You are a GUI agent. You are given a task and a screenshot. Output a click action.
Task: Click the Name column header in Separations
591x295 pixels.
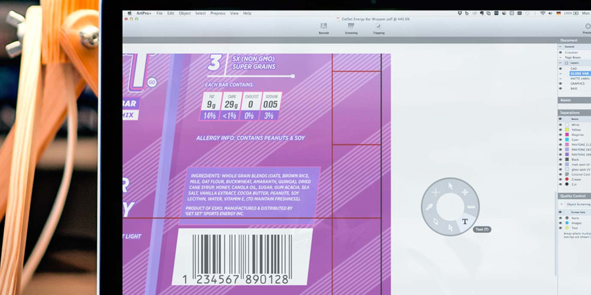pyautogui.click(x=575, y=119)
